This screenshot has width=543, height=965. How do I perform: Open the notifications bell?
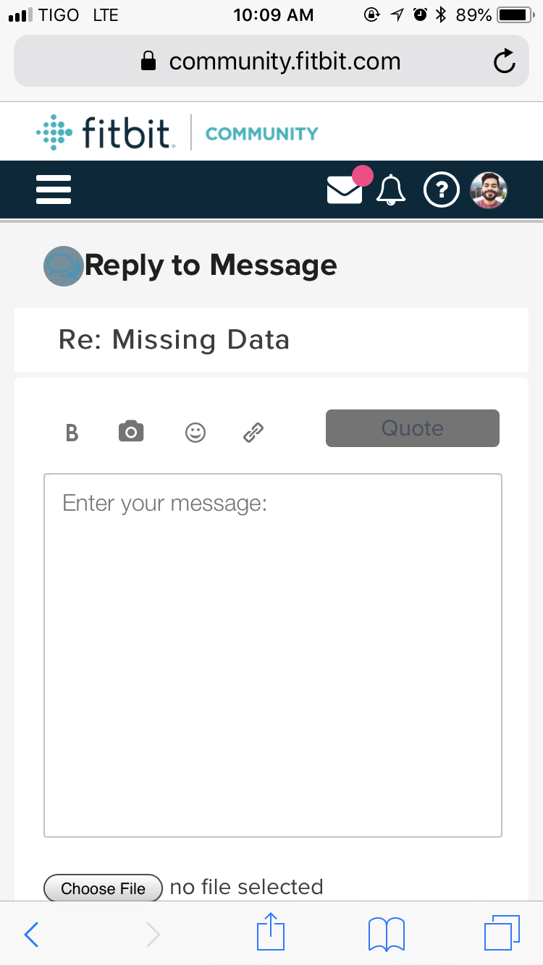pyautogui.click(x=391, y=190)
